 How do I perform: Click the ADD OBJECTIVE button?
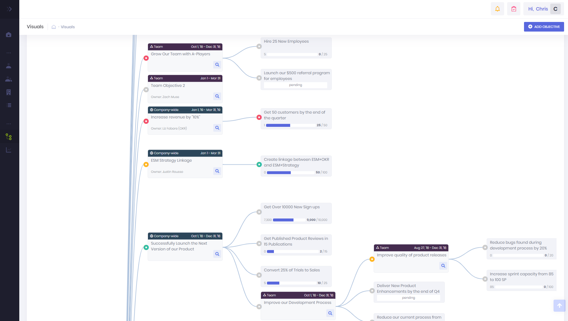[x=544, y=27]
